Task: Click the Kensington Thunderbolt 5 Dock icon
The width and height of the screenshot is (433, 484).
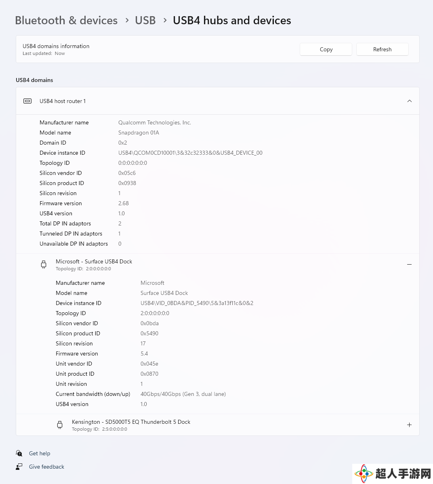Action: [x=60, y=425]
